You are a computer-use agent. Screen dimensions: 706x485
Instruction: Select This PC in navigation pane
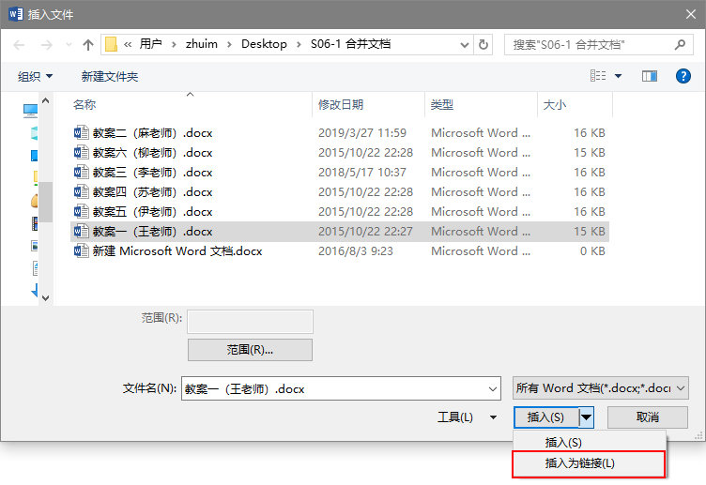pos(30,111)
